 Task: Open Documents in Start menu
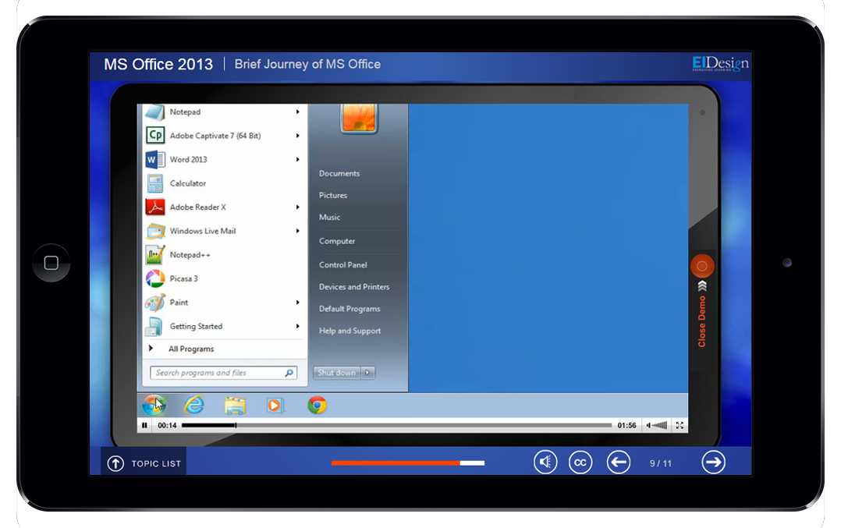tap(339, 173)
